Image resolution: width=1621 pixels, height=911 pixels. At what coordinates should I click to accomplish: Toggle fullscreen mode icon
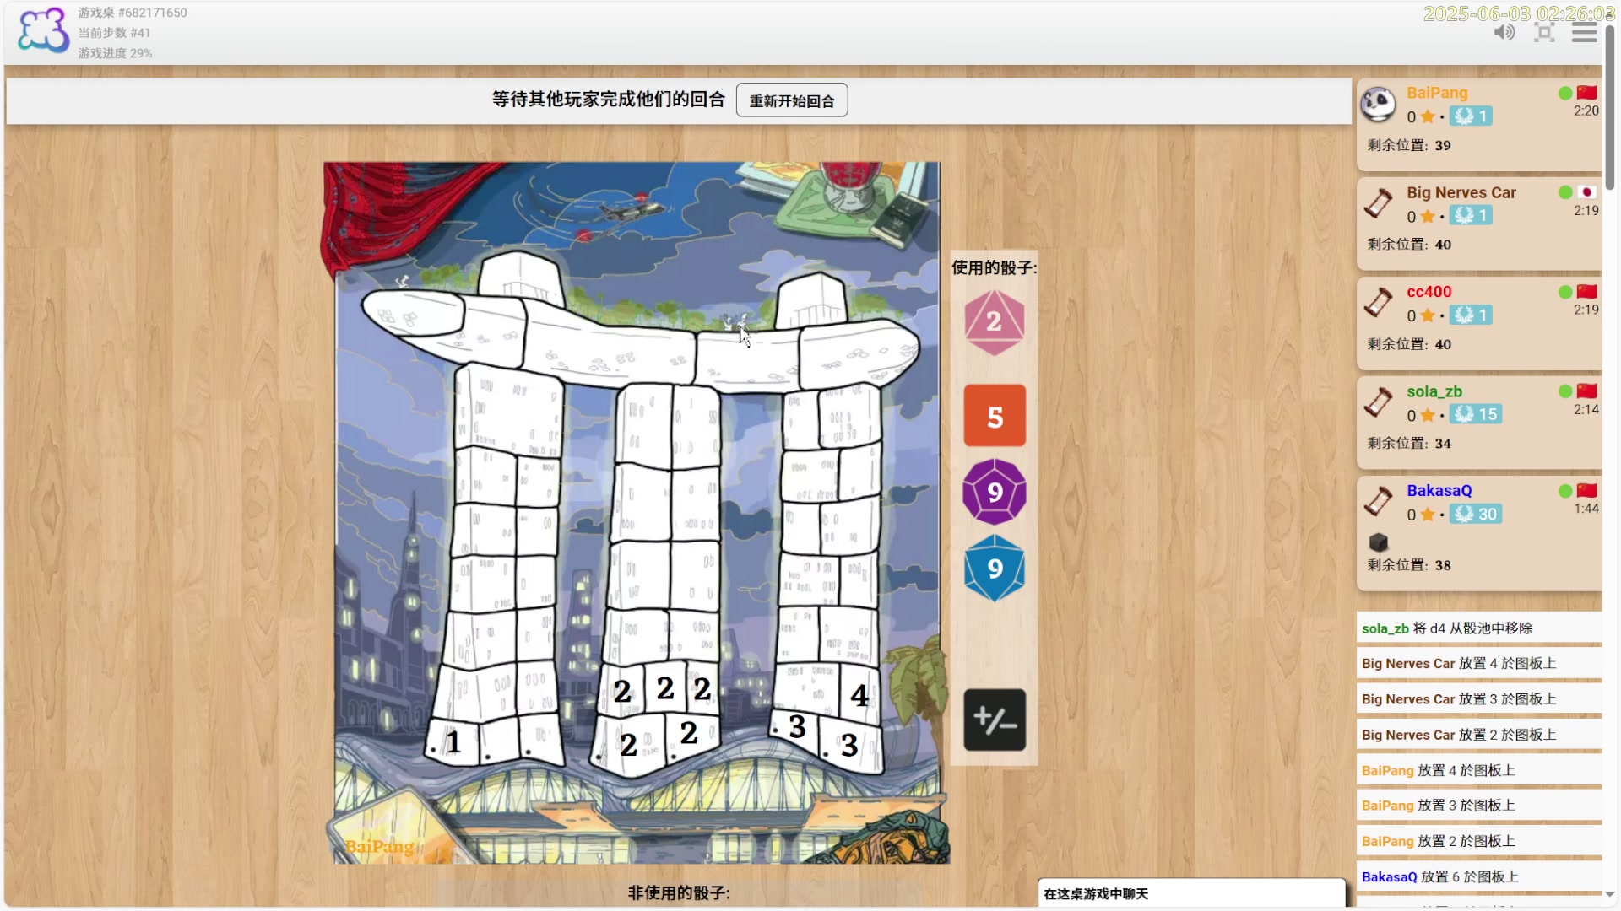(x=1544, y=32)
